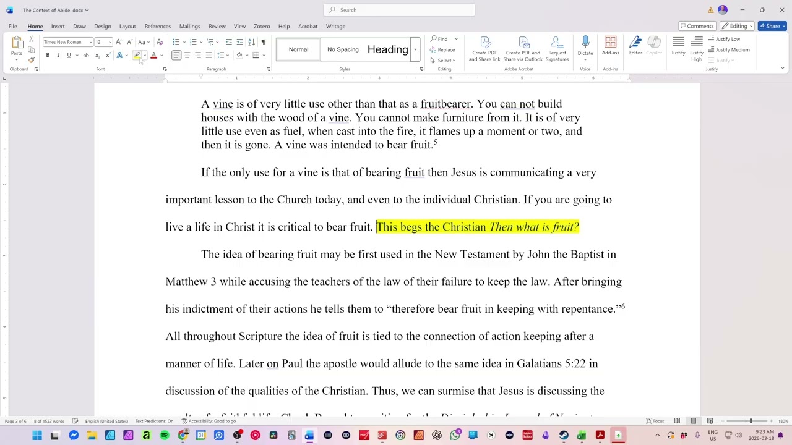Switch to the Insert tab
The height and width of the screenshot is (445, 792).
coord(58,26)
